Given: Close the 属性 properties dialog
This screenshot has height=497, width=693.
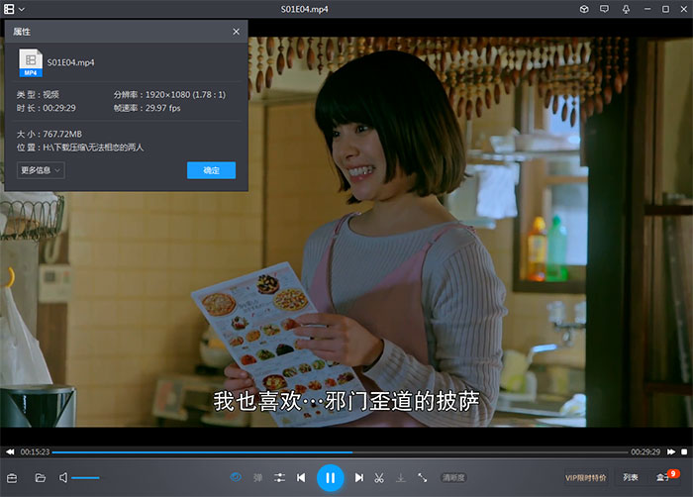Looking at the screenshot, I should coord(236,32).
